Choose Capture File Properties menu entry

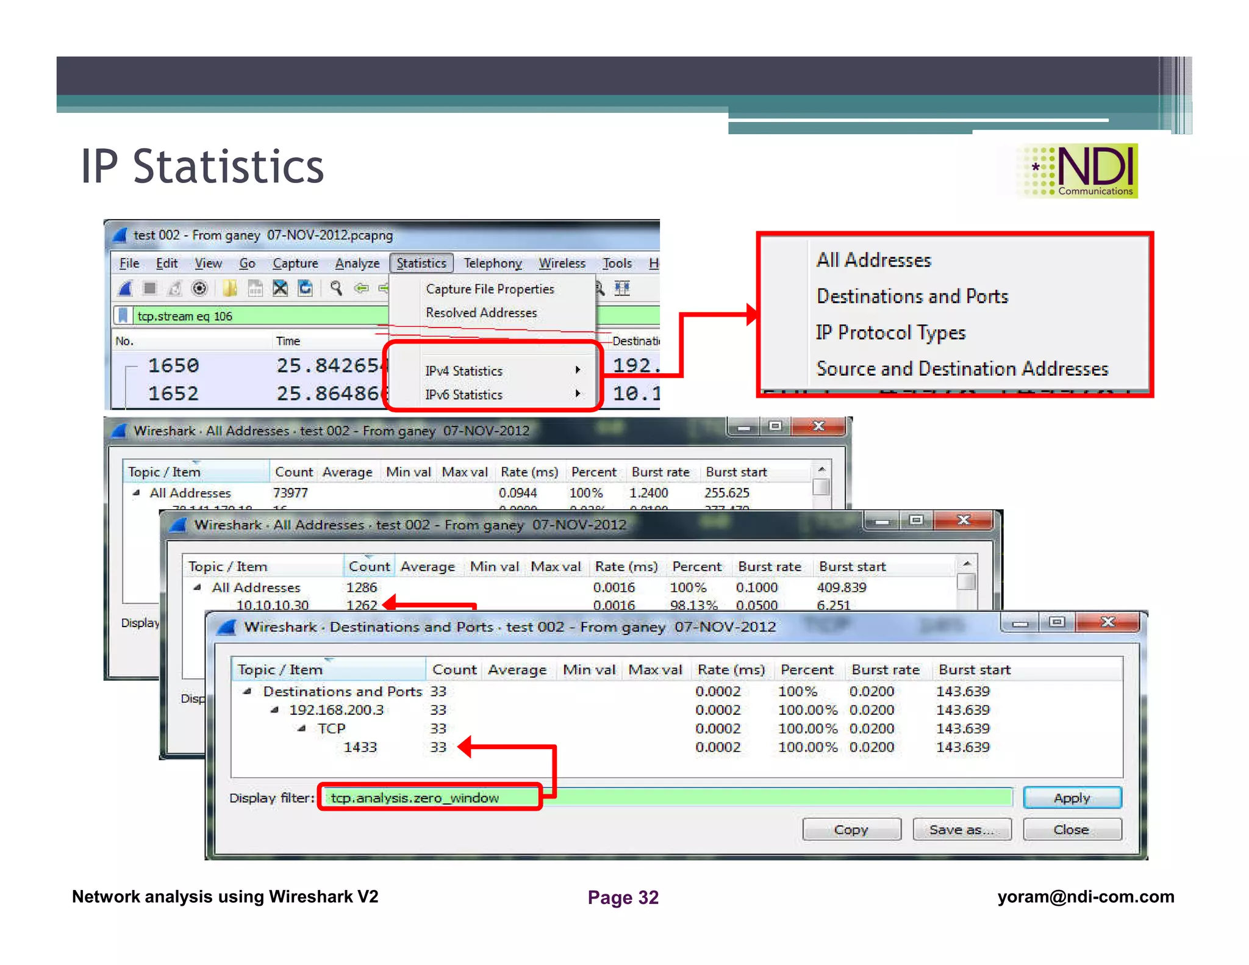(490, 289)
